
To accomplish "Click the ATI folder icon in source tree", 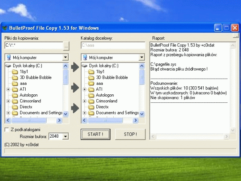I will [x=15, y=89].
